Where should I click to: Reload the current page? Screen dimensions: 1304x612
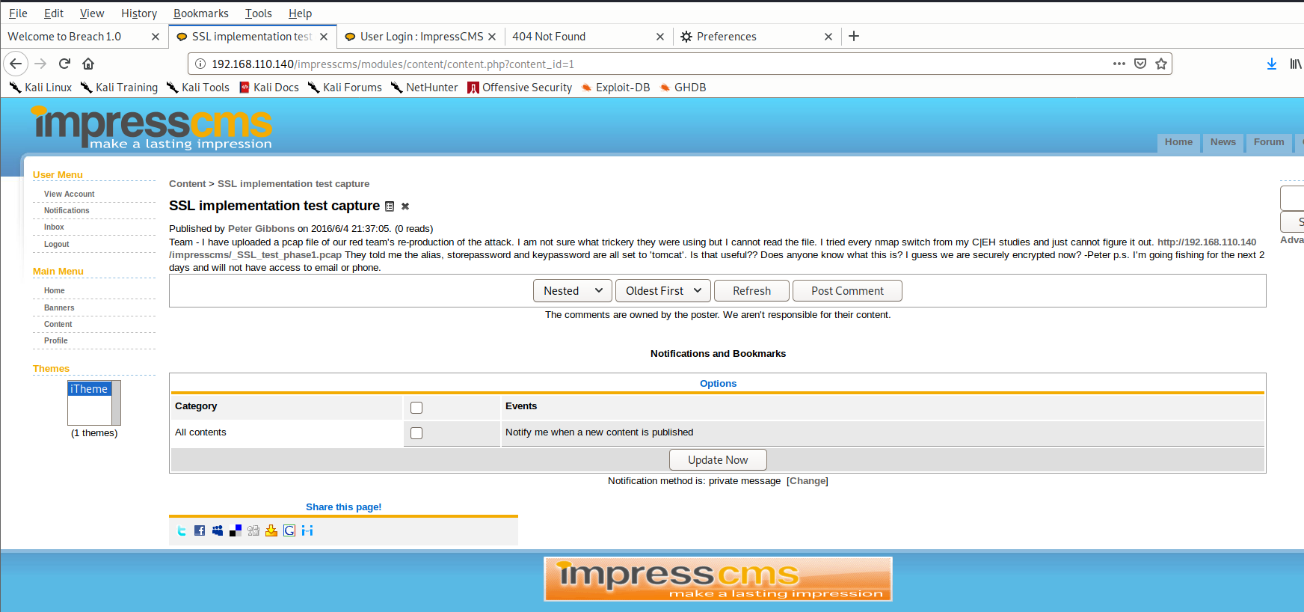(65, 64)
